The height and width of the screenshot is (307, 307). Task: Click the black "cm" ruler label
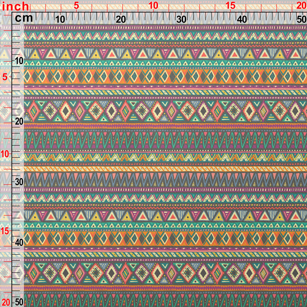(24, 18)
